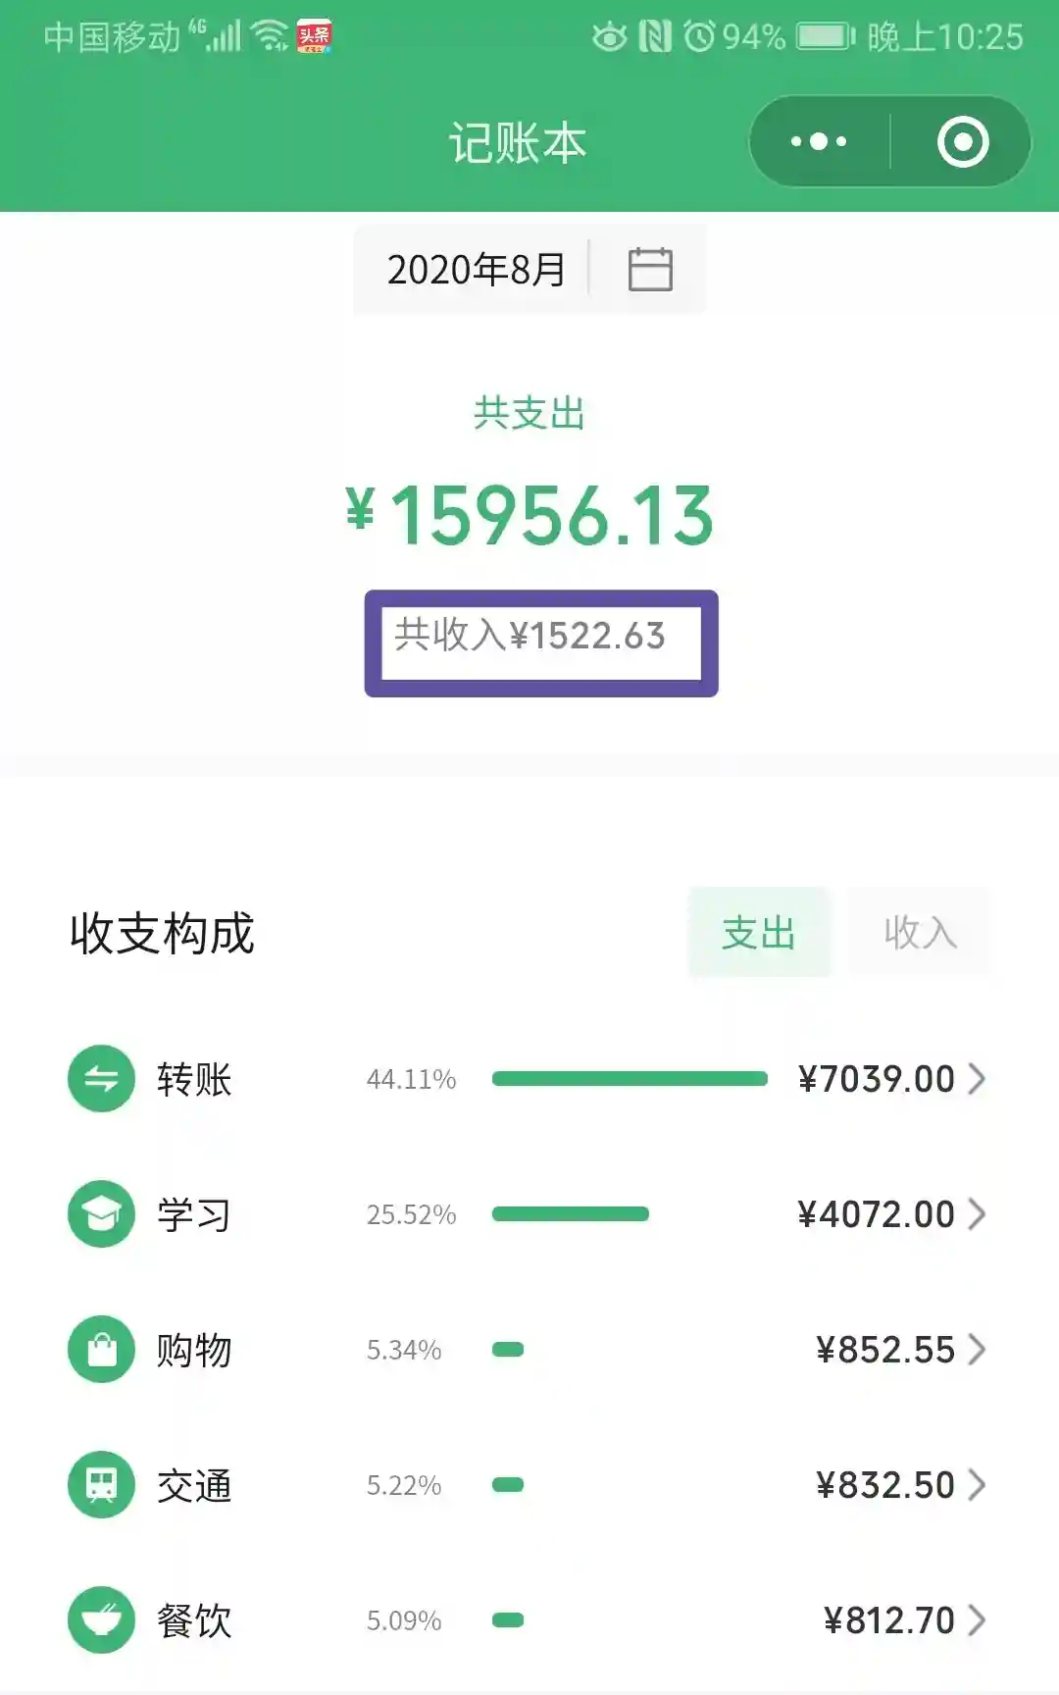Screen dimensions: 1059x1695
Task: Switch to the 收入 income tab
Action: coord(919,933)
